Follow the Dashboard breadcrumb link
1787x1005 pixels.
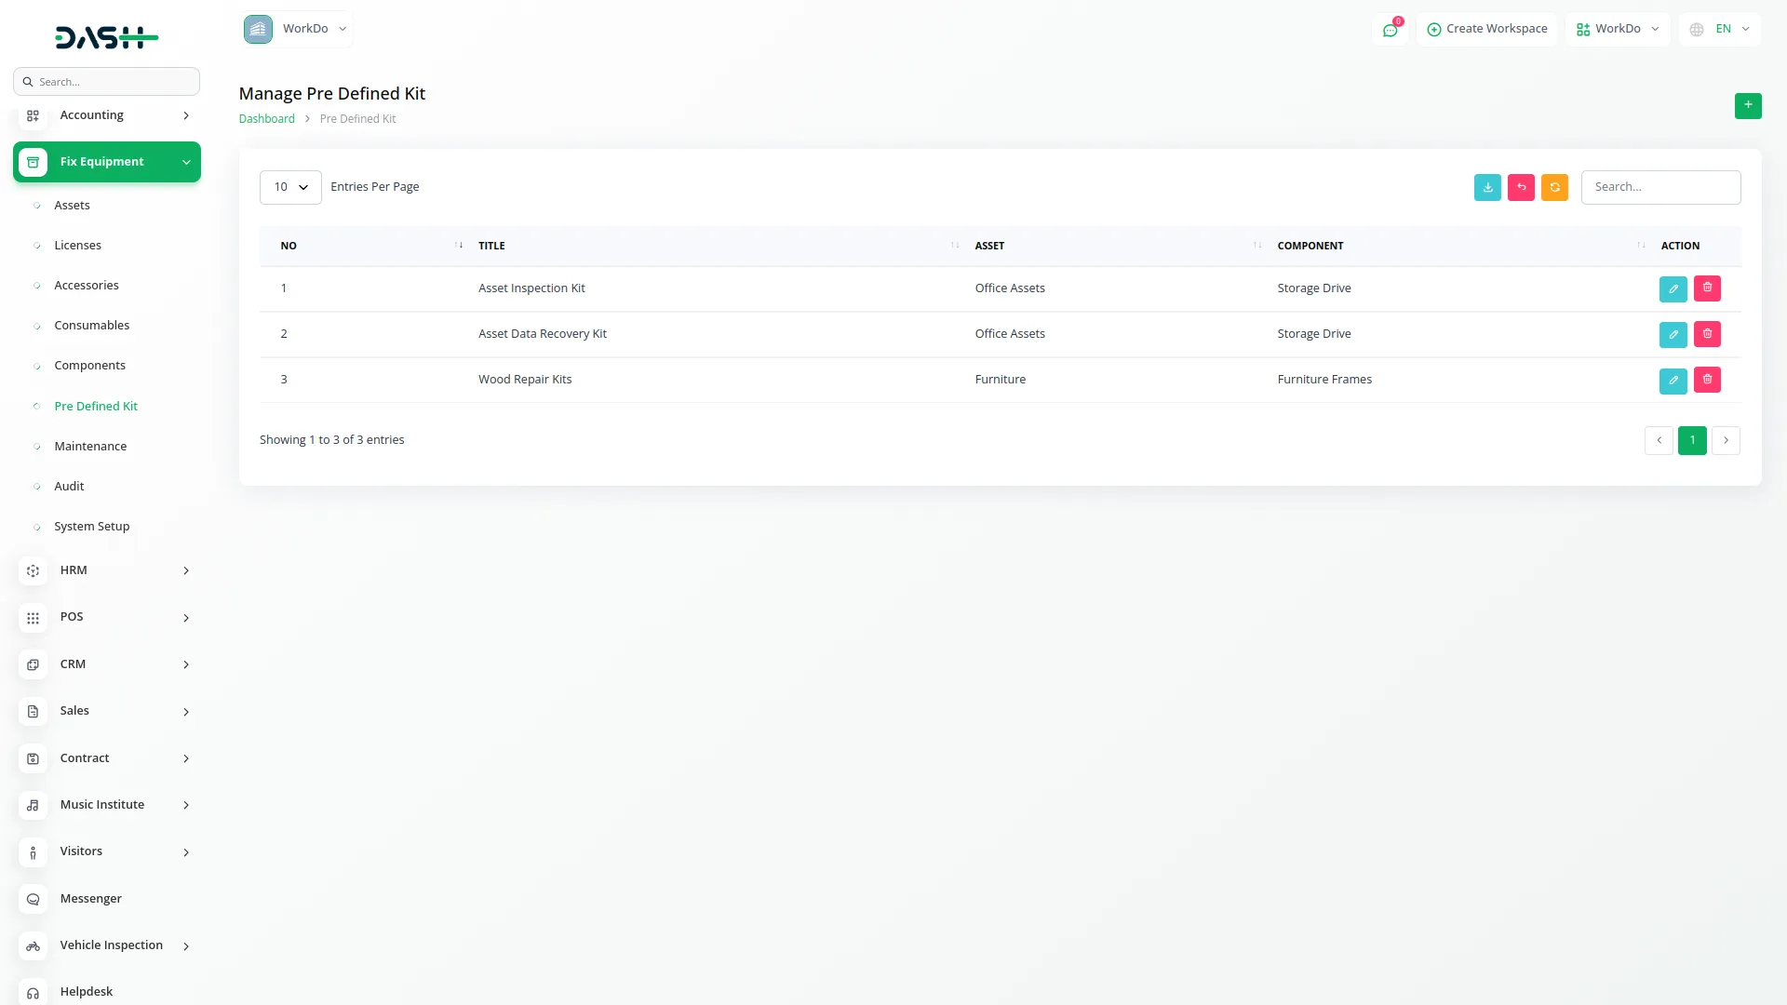pos(266,118)
